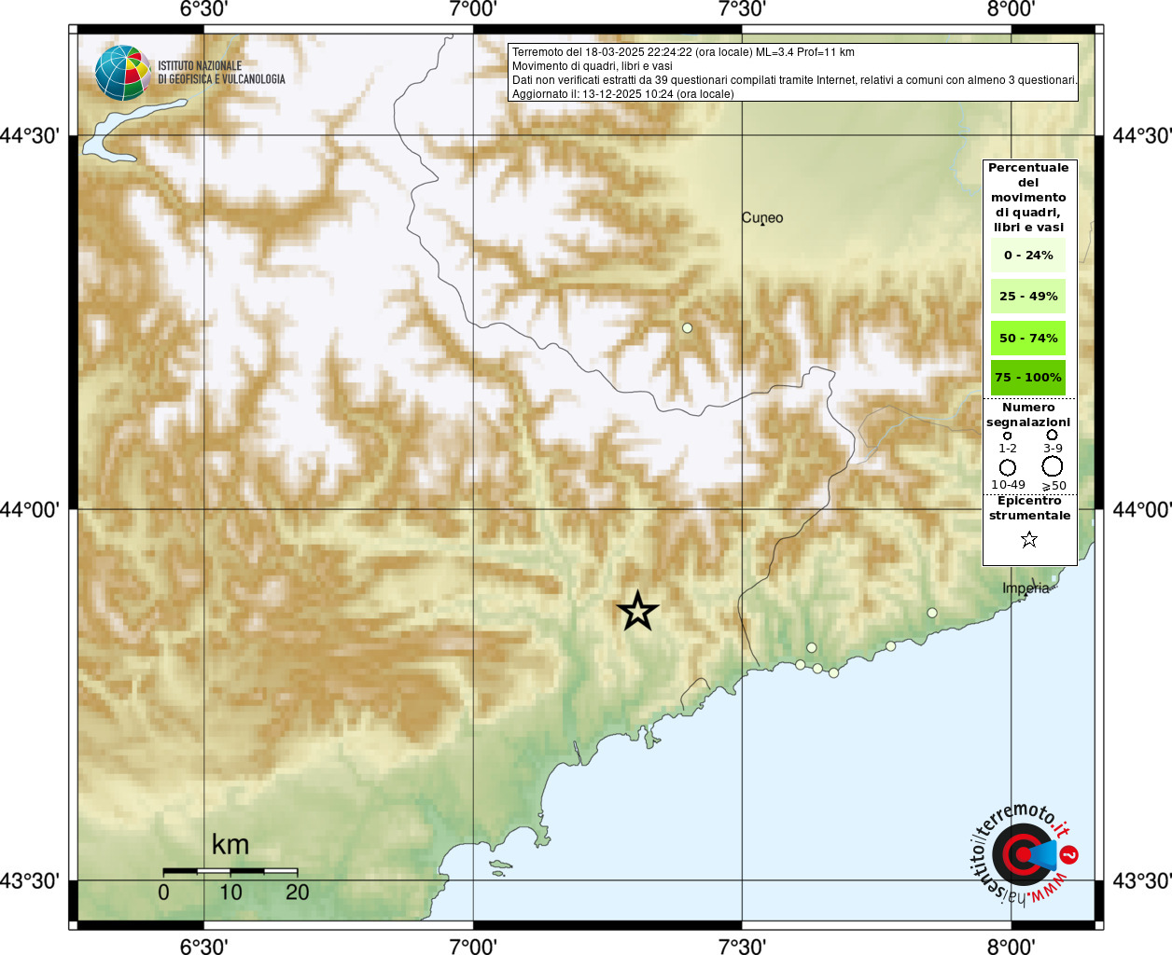Click the Cuneo city label
Viewport: 1172px width, 955px height.
(x=762, y=217)
